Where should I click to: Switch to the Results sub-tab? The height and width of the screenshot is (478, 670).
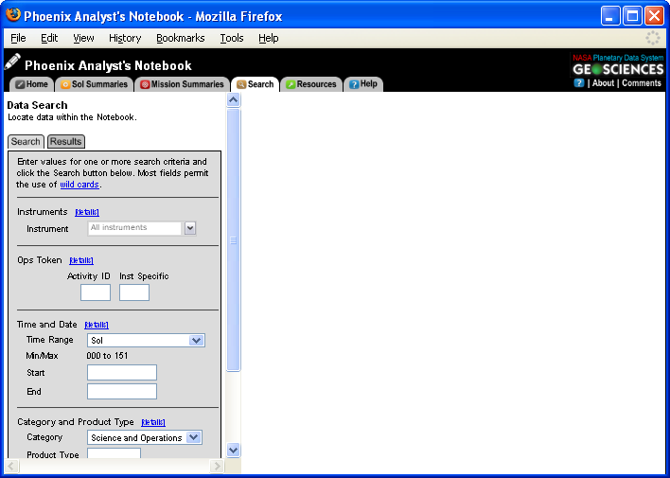point(66,142)
